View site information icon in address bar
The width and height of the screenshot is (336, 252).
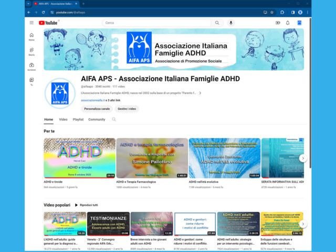[52, 13]
